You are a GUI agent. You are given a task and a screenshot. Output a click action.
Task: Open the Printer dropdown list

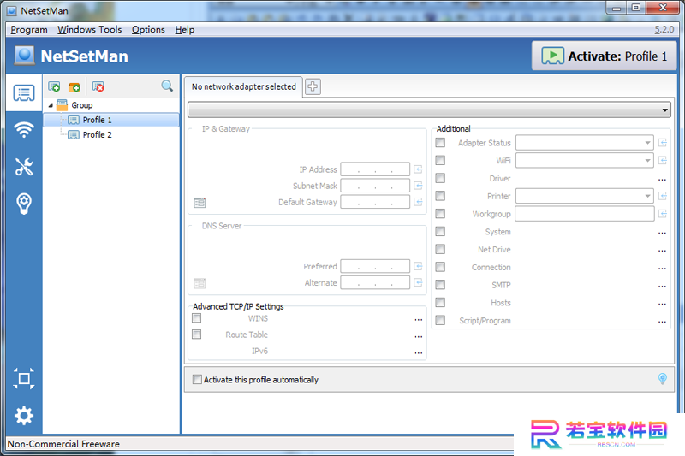pyautogui.click(x=585, y=196)
